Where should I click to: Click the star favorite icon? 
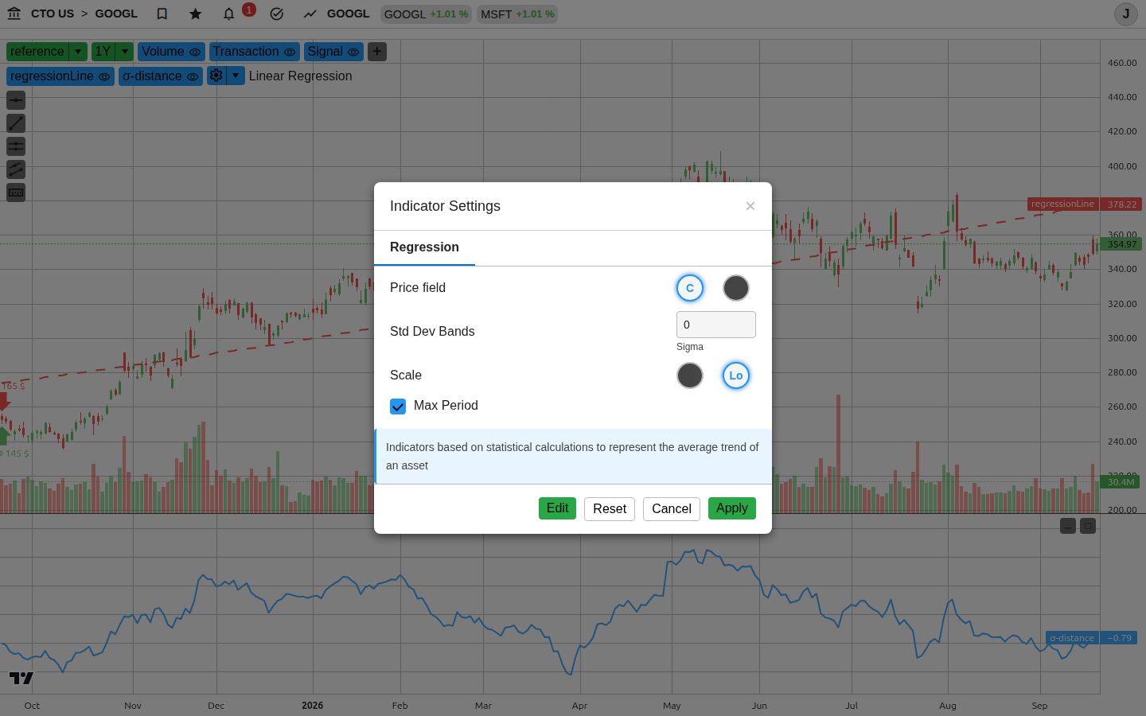196,14
